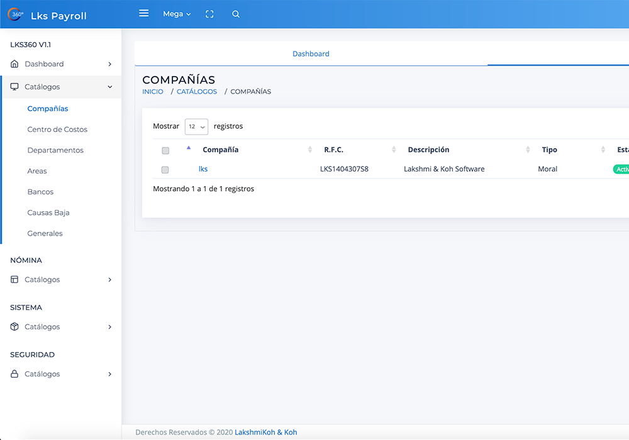Click the hamburger menu icon
Image resolution: width=629 pixels, height=440 pixels.
point(144,13)
